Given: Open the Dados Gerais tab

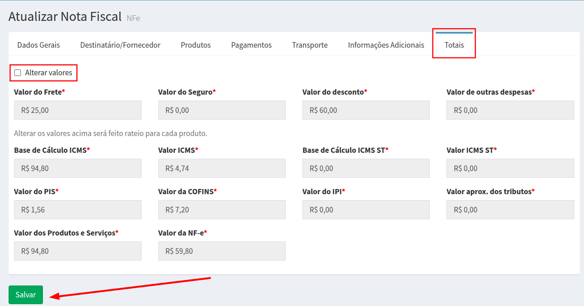Looking at the screenshot, I should (x=38, y=45).
